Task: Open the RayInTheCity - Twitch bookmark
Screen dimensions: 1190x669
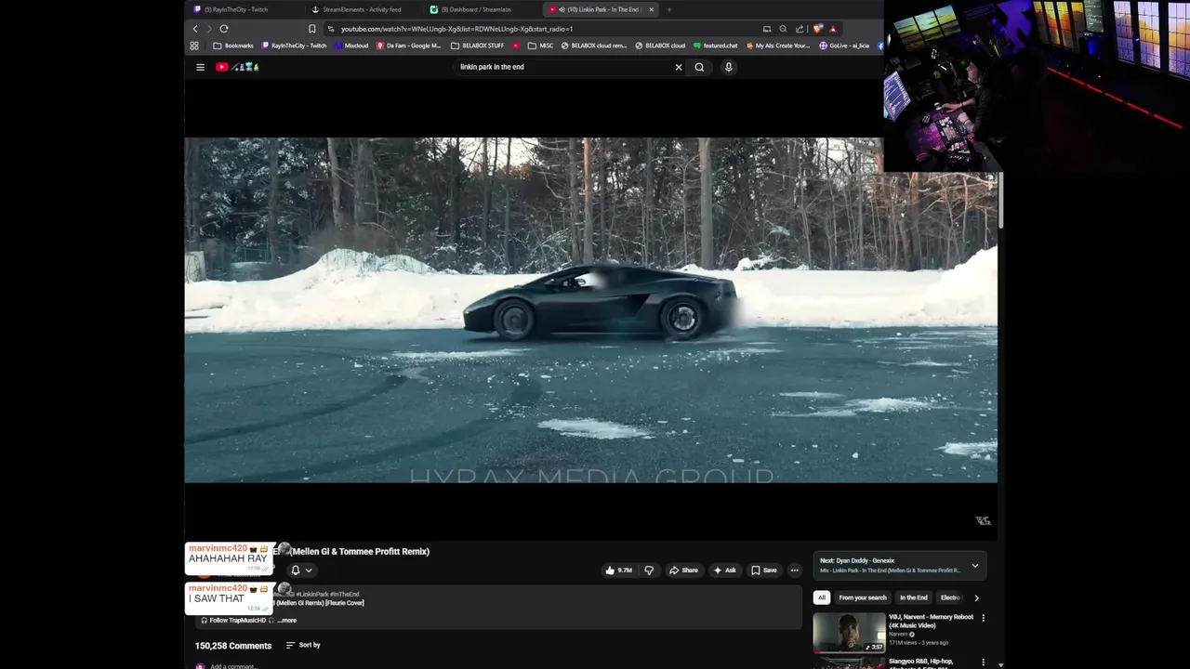Action: click(x=294, y=46)
